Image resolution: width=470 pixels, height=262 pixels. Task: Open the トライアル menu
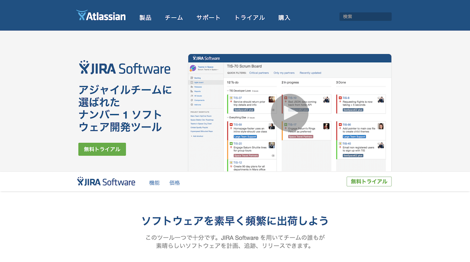click(250, 18)
